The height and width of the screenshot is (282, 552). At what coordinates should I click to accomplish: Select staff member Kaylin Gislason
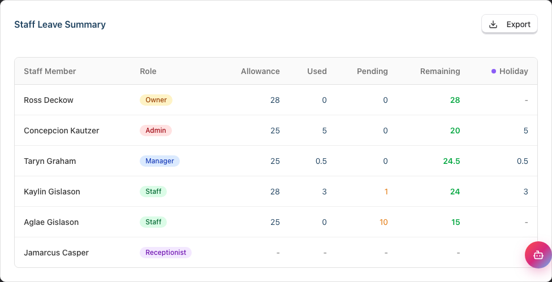(x=52, y=192)
